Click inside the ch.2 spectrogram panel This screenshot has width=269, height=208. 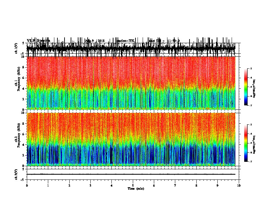[131, 139]
